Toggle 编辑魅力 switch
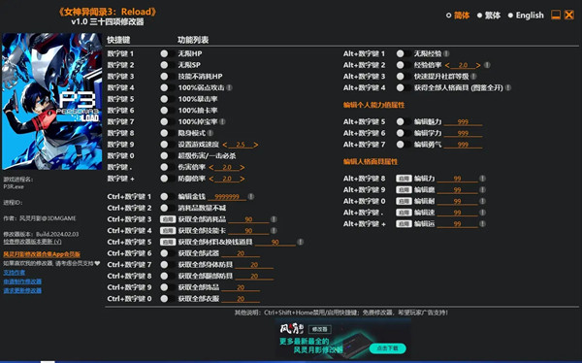The height and width of the screenshot is (363, 582). click(x=404, y=121)
